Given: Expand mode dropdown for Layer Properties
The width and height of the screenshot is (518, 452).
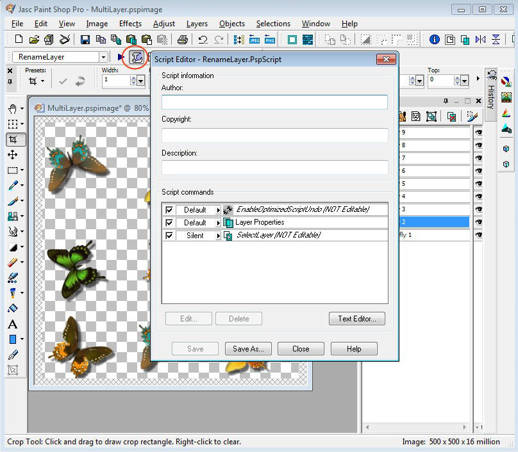Looking at the screenshot, I should pos(218,223).
